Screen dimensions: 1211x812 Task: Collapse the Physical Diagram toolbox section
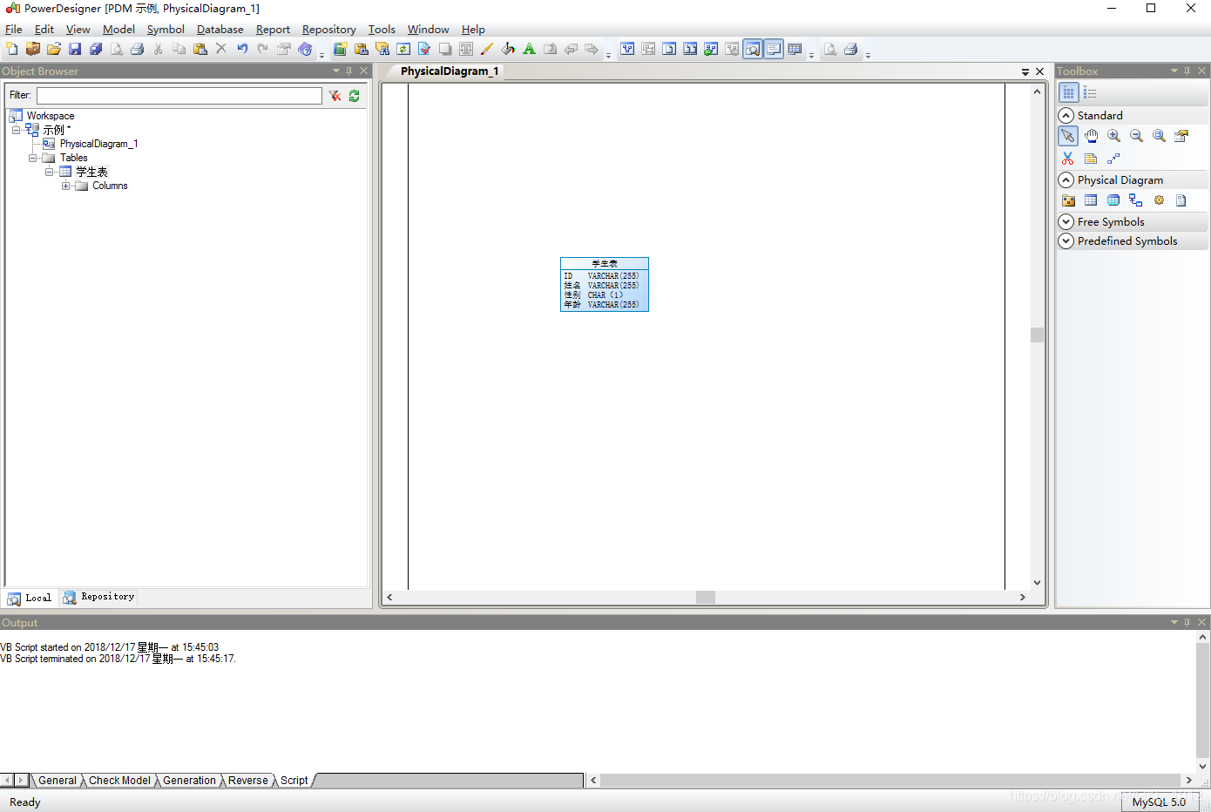[1066, 179]
